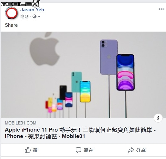Open the Apple iPhone 11 Pro article title

click(80, 133)
